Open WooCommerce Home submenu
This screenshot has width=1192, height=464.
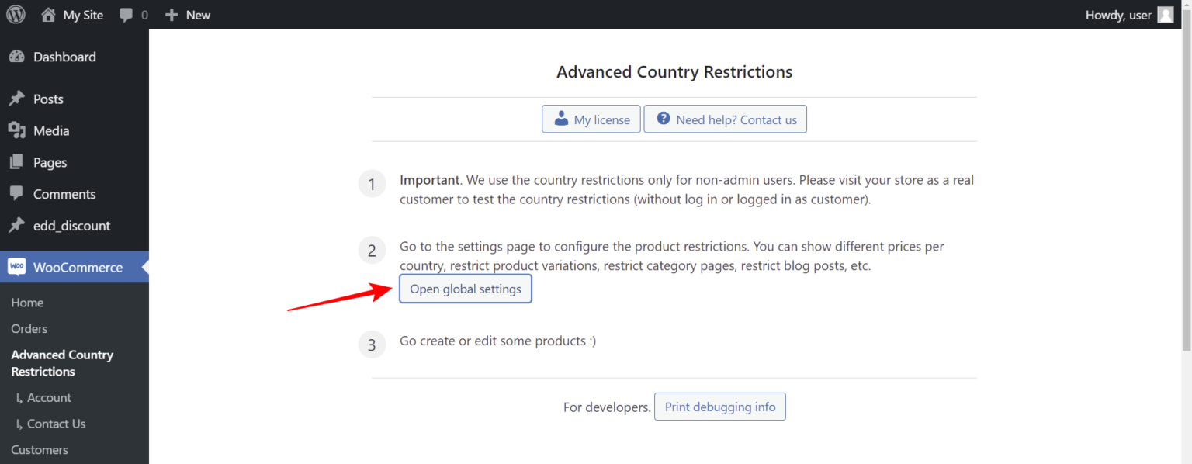[x=27, y=303]
